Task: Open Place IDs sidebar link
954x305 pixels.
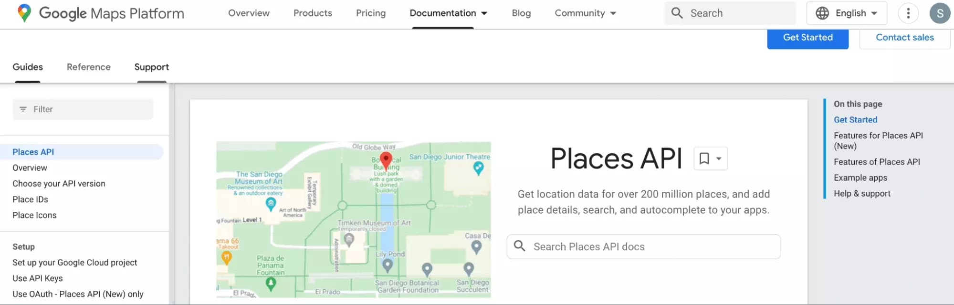Action: point(30,199)
